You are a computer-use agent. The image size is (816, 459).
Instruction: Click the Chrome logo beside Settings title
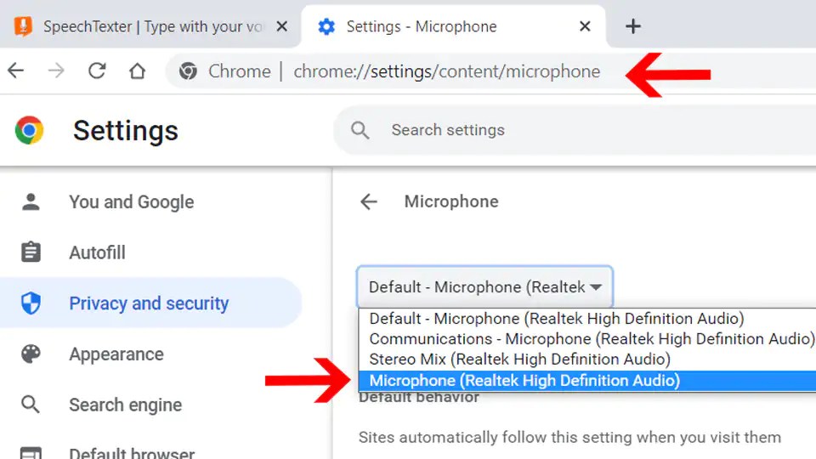click(x=30, y=130)
